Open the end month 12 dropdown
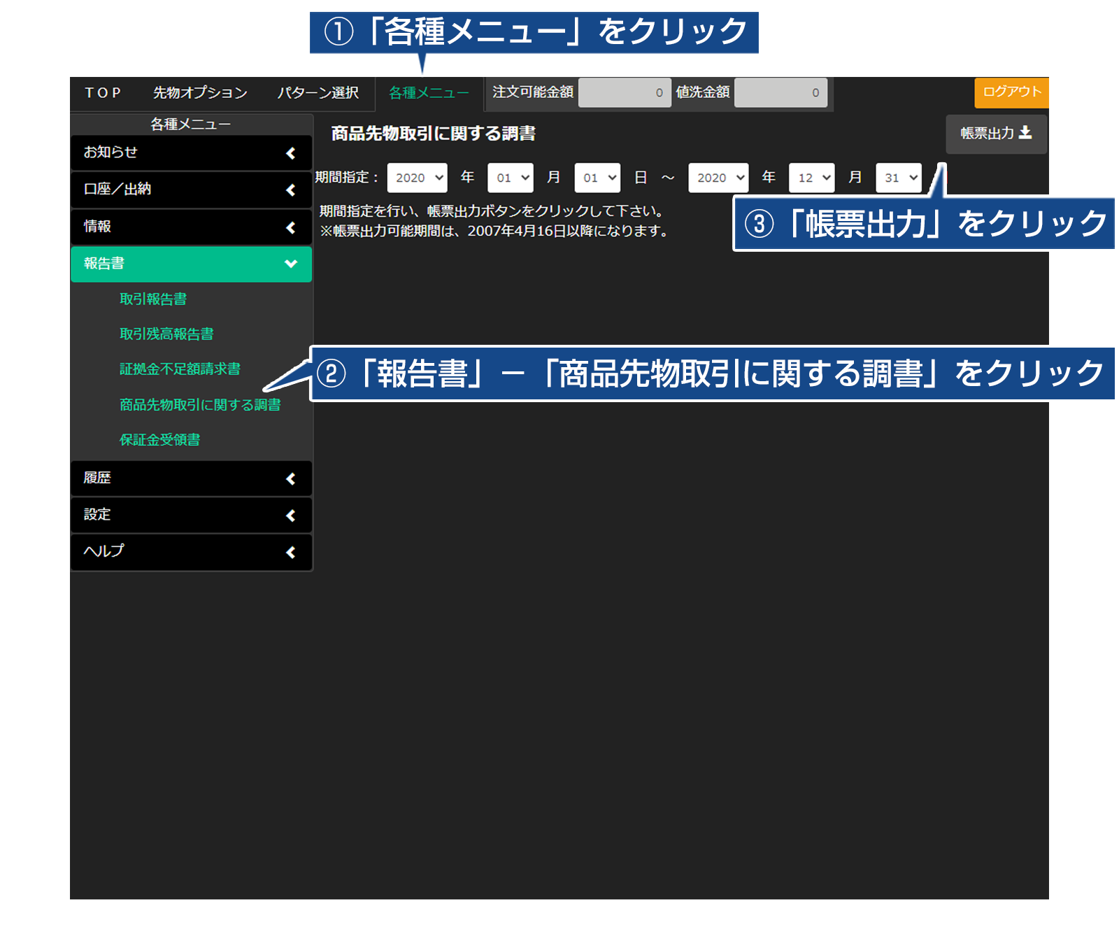This screenshot has width=1119, height=940. pyautogui.click(x=812, y=178)
